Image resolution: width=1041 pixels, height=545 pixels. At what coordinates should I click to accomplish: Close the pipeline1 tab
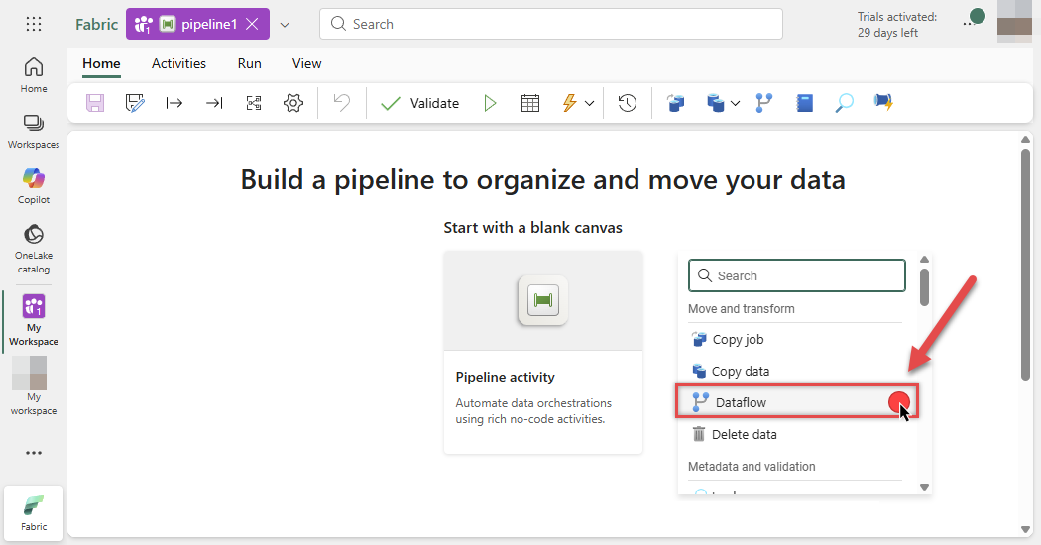pyautogui.click(x=252, y=24)
